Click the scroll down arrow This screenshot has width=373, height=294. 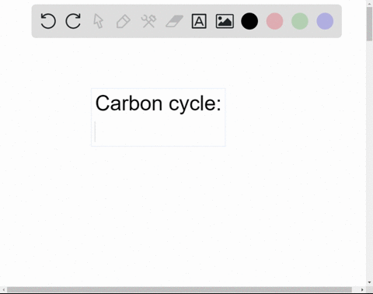coord(369,282)
